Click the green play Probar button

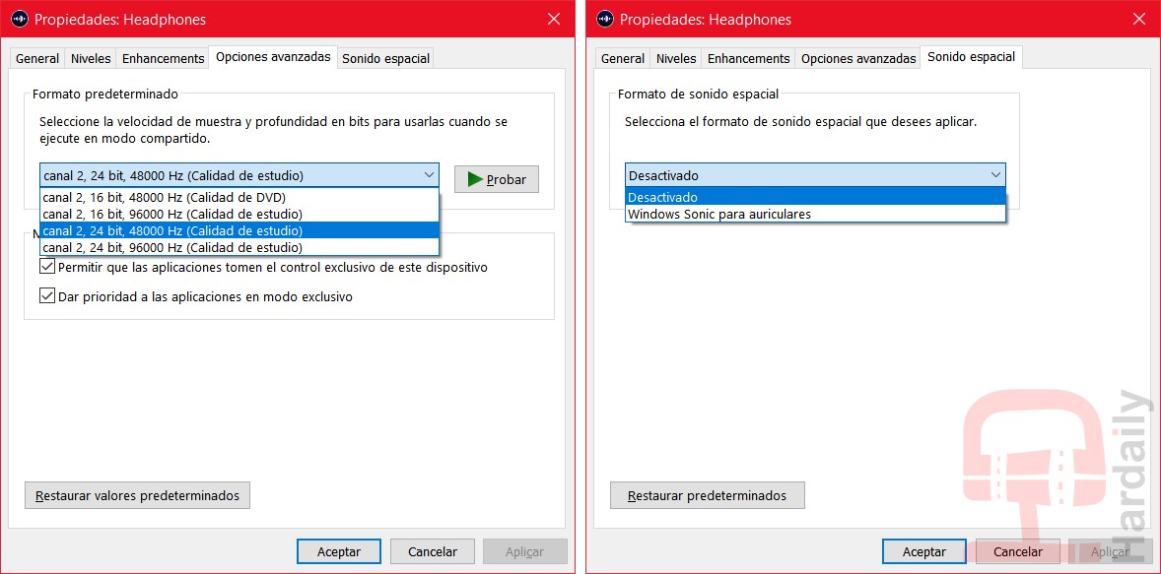tap(496, 179)
